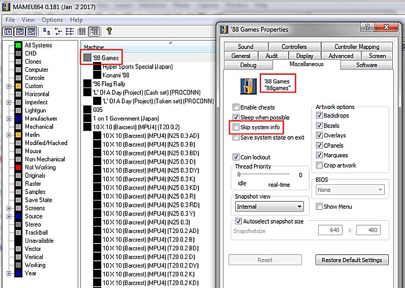The width and height of the screenshot is (405, 288).
Task: Uncheck Sleep when possible
Action: [236, 117]
